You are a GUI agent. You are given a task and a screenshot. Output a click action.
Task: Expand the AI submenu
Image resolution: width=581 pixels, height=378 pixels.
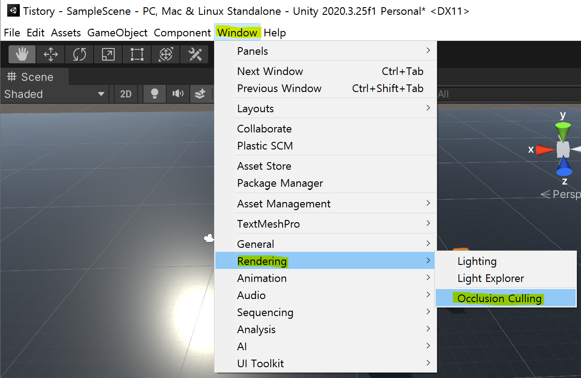coord(326,347)
